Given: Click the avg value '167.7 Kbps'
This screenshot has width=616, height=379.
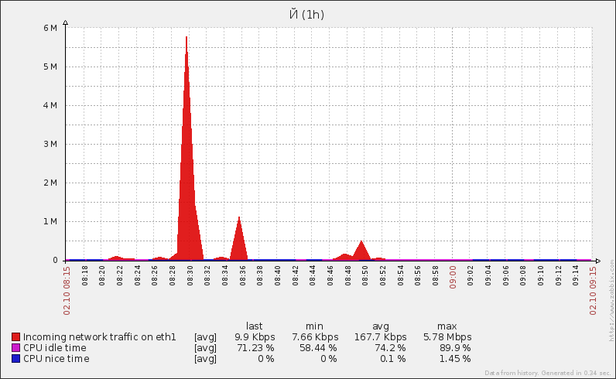Looking at the screenshot, I should [x=380, y=337].
